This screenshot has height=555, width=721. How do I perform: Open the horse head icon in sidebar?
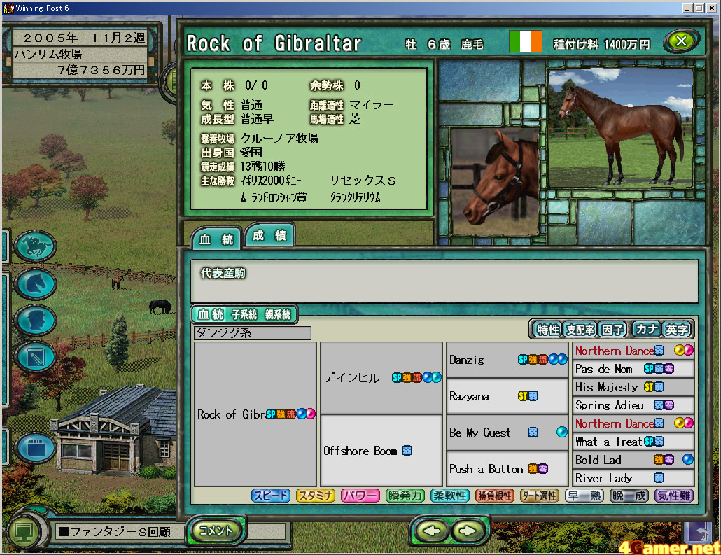point(36,283)
